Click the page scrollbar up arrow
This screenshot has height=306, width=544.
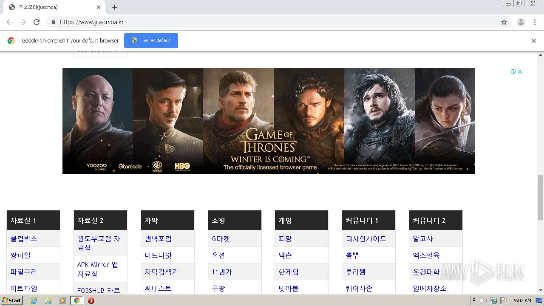click(541, 55)
